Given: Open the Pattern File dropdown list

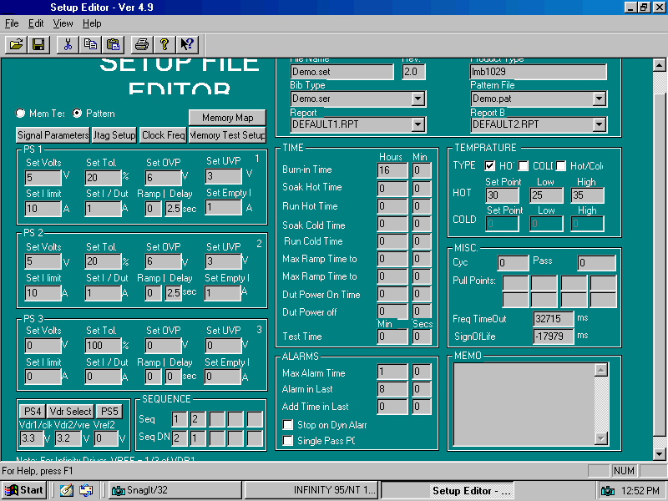Looking at the screenshot, I should [x=599, y=99].
